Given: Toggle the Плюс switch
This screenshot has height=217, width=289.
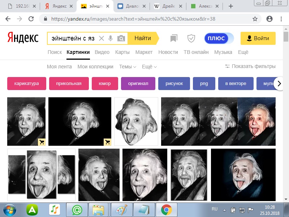Looking at the screenshot, I should (219, 38).
